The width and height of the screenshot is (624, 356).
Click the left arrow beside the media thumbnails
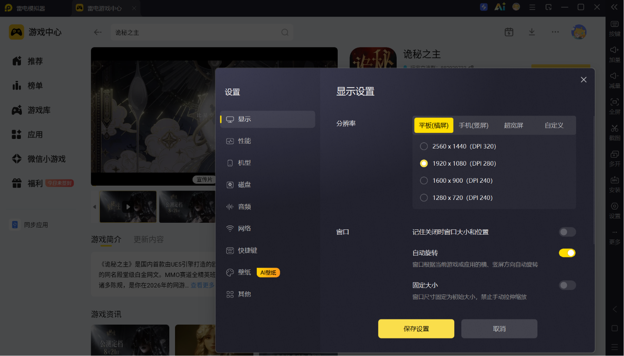[x=94, y=207]
